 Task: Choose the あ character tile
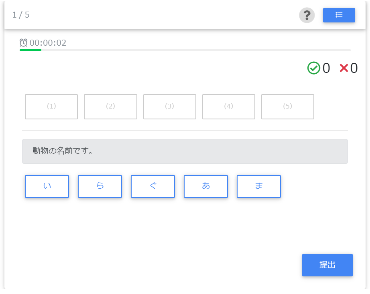tap(206, 186)
